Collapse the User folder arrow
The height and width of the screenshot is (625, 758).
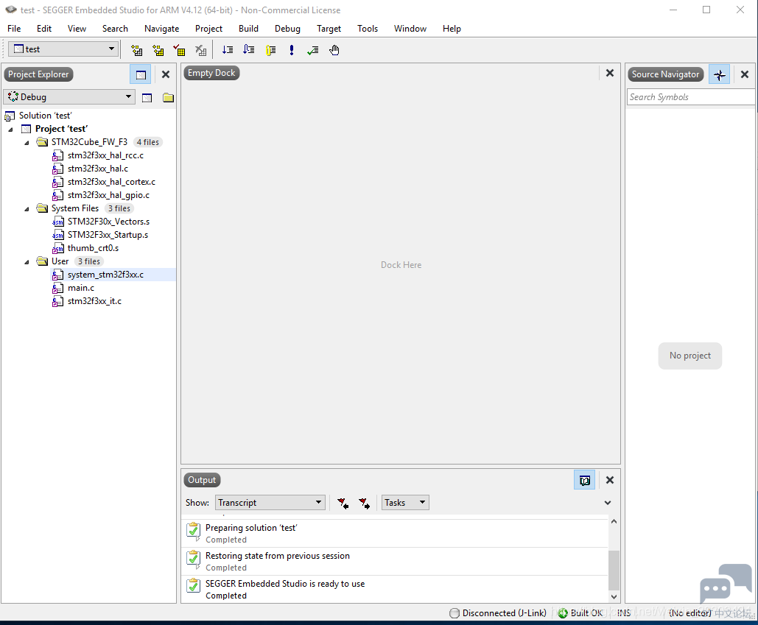pyautogui.click(x=27, y=262)
